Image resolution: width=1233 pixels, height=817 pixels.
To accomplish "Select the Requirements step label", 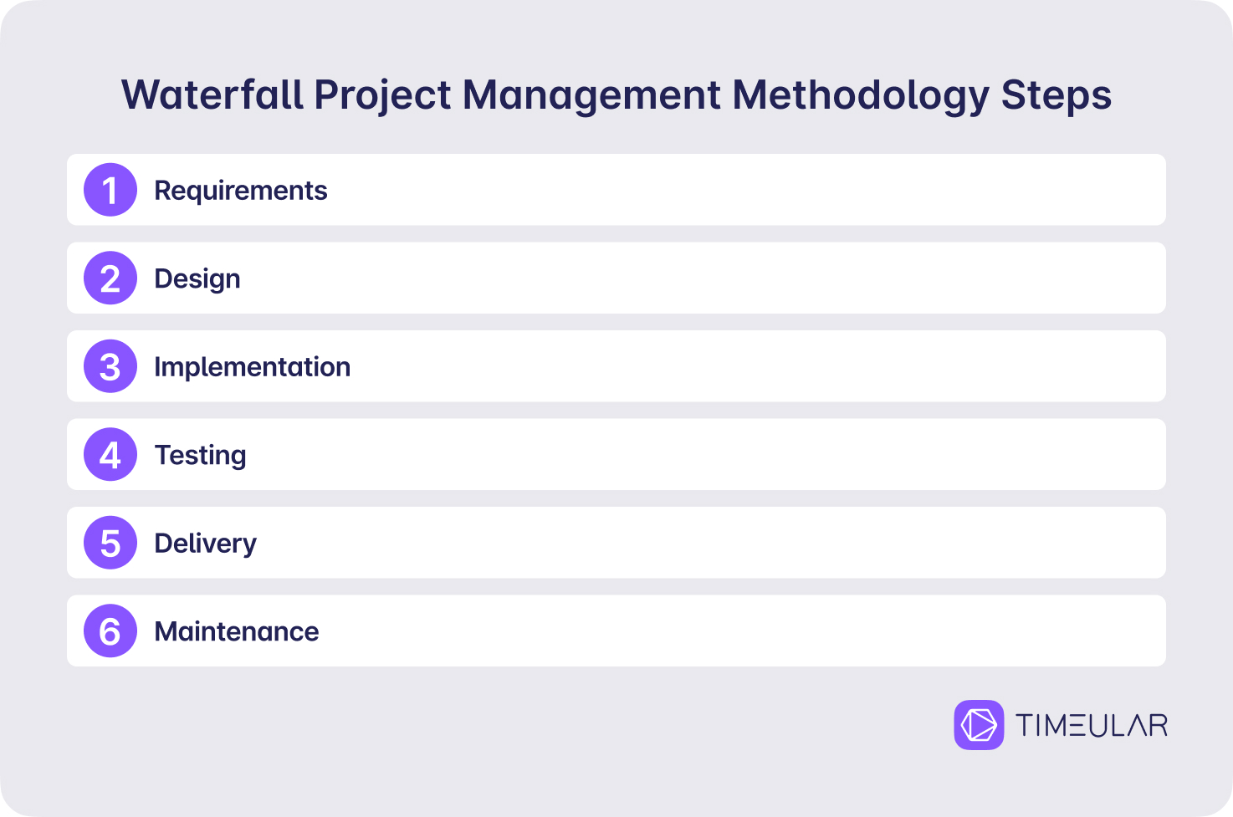I will 241,191.
